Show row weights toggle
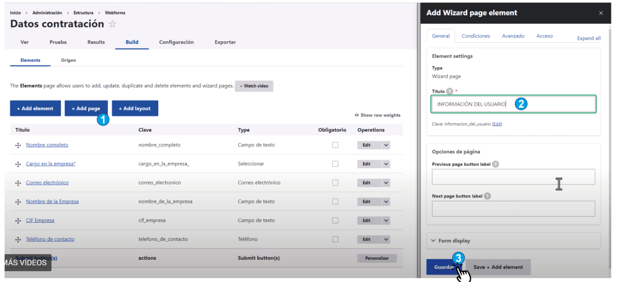The image size is (617, 282). click(378, 115)
